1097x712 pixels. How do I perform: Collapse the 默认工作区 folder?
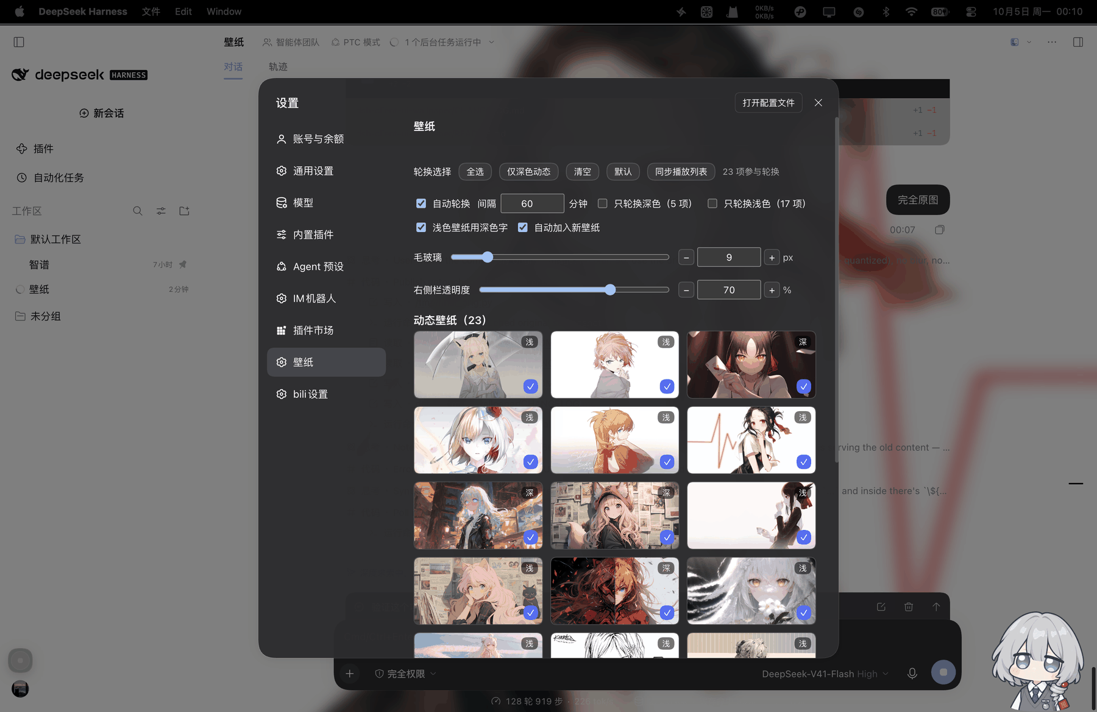[48, 239]
